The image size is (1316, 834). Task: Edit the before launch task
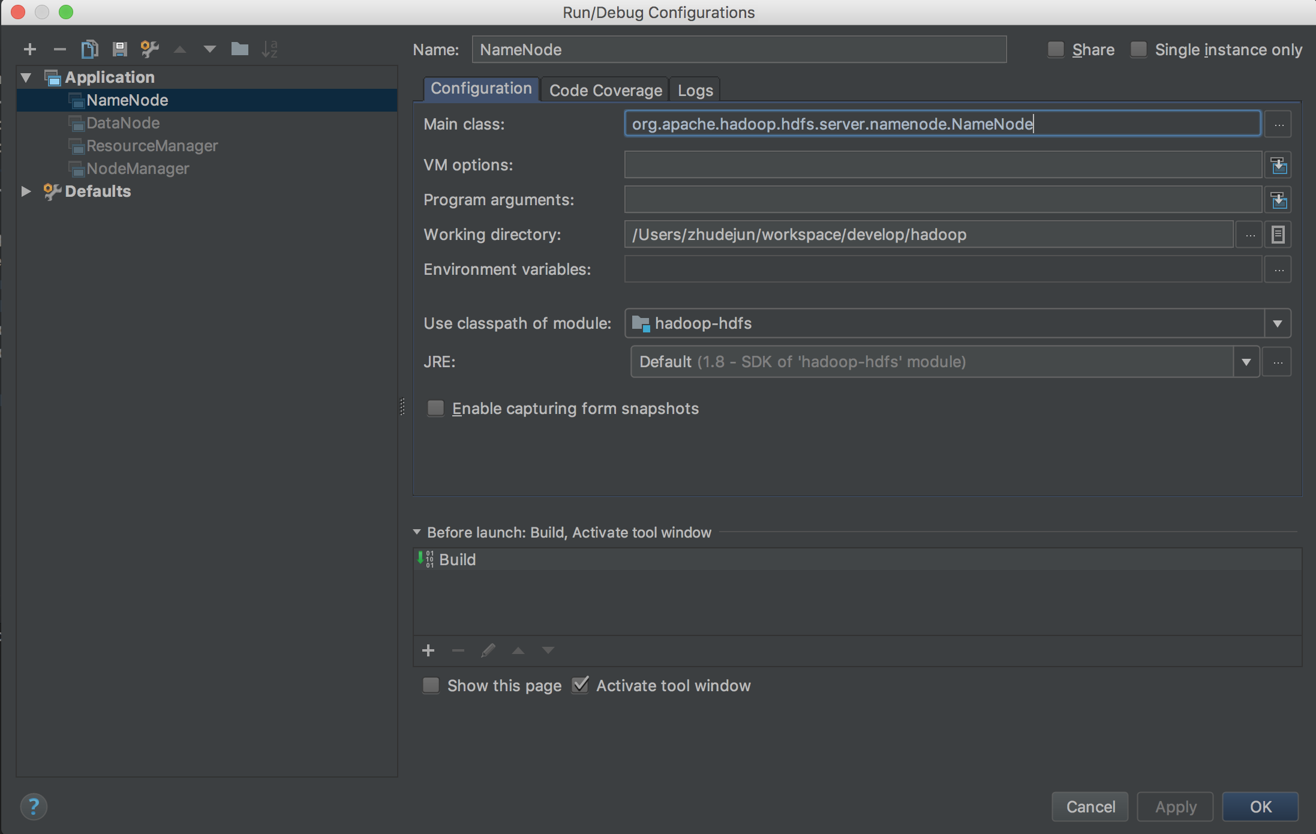488,650
